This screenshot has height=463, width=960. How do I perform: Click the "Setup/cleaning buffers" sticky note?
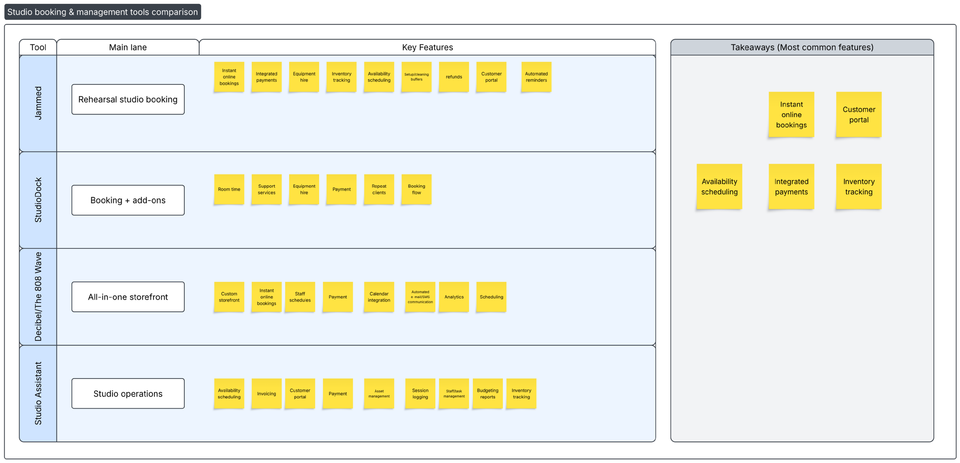[x=417, y=77]
